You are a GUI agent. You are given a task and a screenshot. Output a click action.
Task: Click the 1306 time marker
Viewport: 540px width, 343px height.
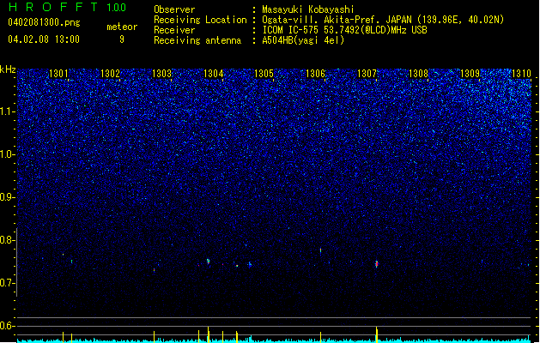pos(315,74)
